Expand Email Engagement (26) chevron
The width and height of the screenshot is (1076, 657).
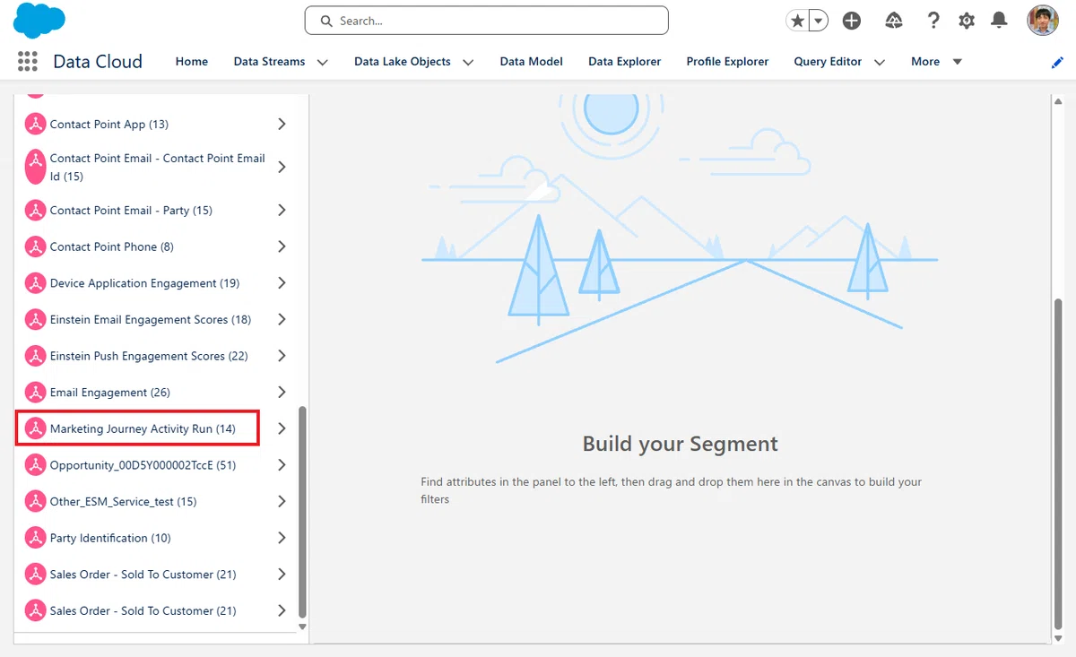282,393
